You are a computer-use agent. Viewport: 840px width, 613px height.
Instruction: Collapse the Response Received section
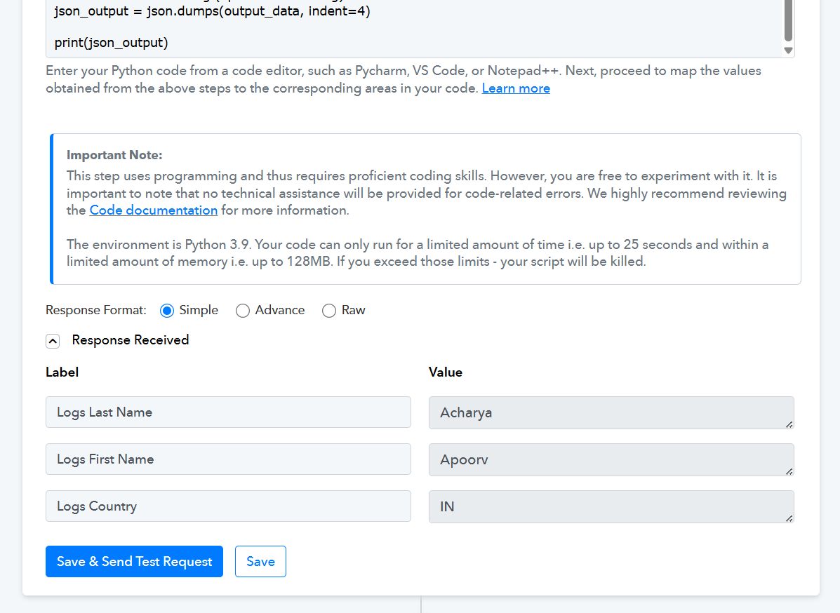[53, 341]
